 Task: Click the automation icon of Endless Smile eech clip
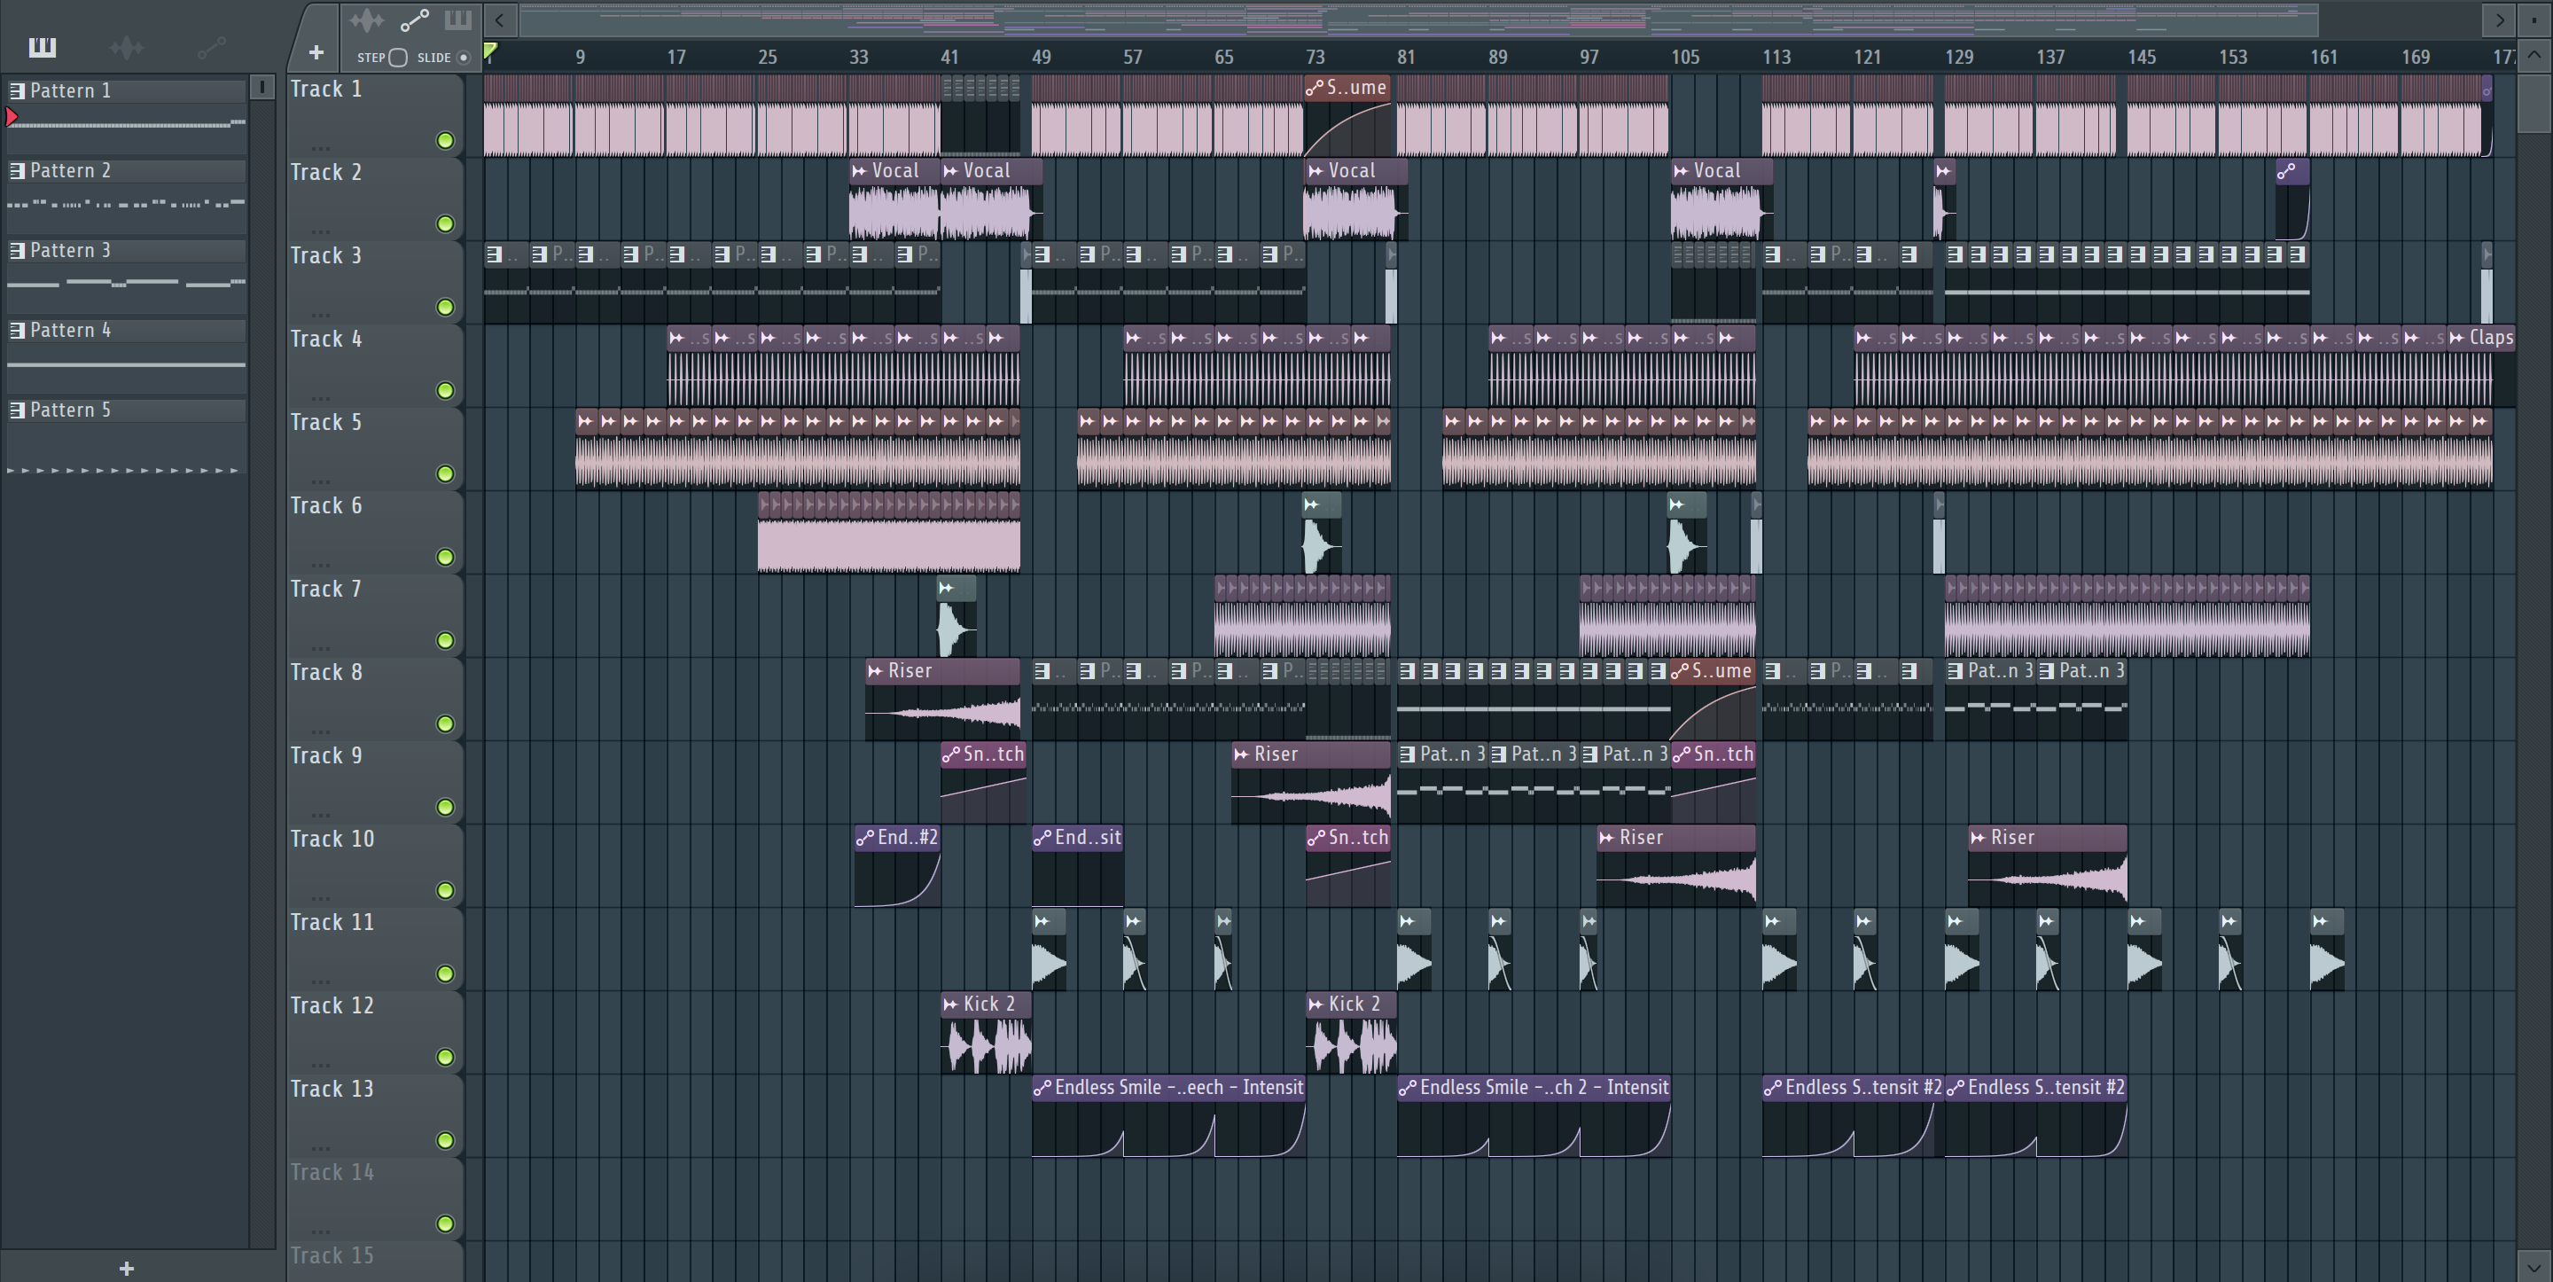pos(1042,1088)
